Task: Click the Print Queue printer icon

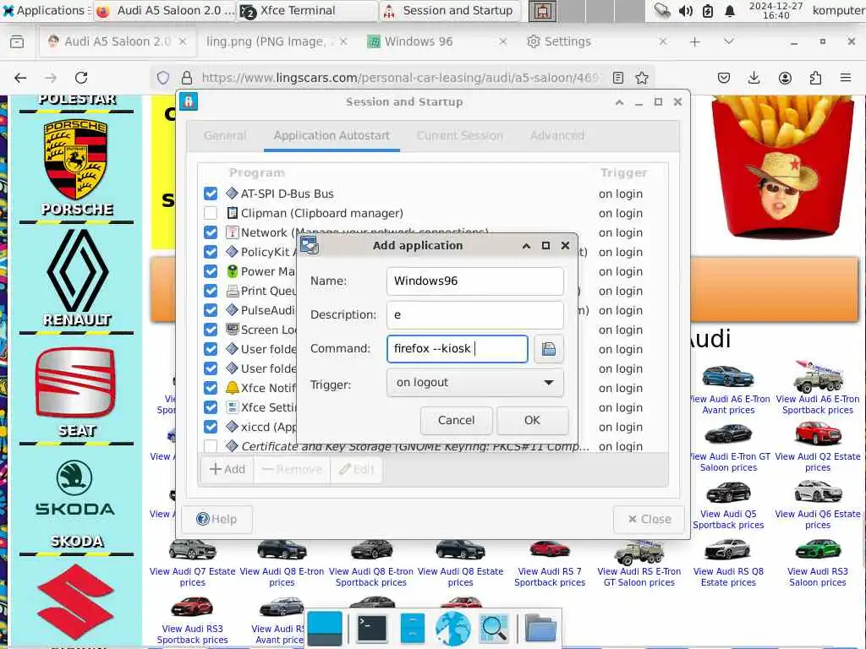Action: (232, 291)
